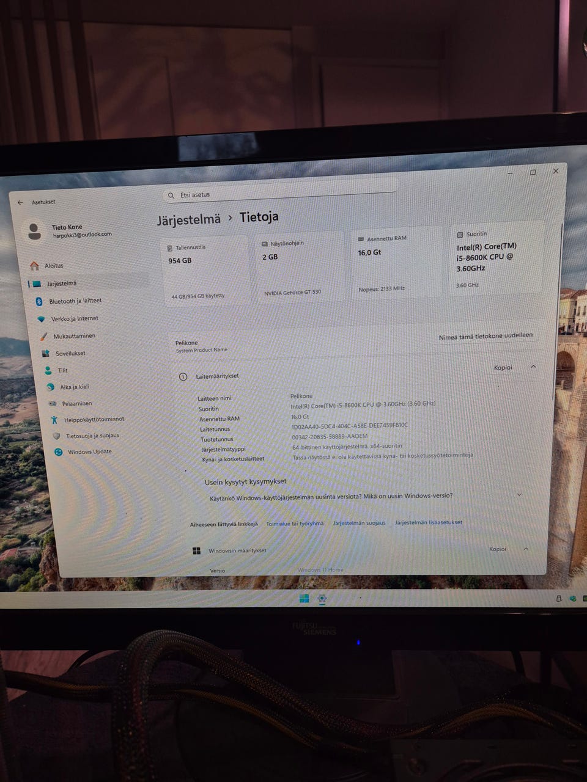This screenshot has width=587, height=782.
Task: Click the Helppokäyttötoiminnot accessibility icon
Action: coord(54,420)
